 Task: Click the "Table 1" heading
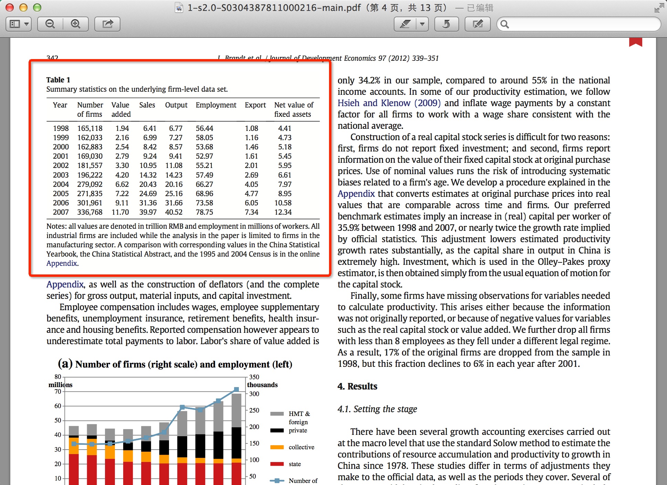pyautogui.click(x=58, y=80)
